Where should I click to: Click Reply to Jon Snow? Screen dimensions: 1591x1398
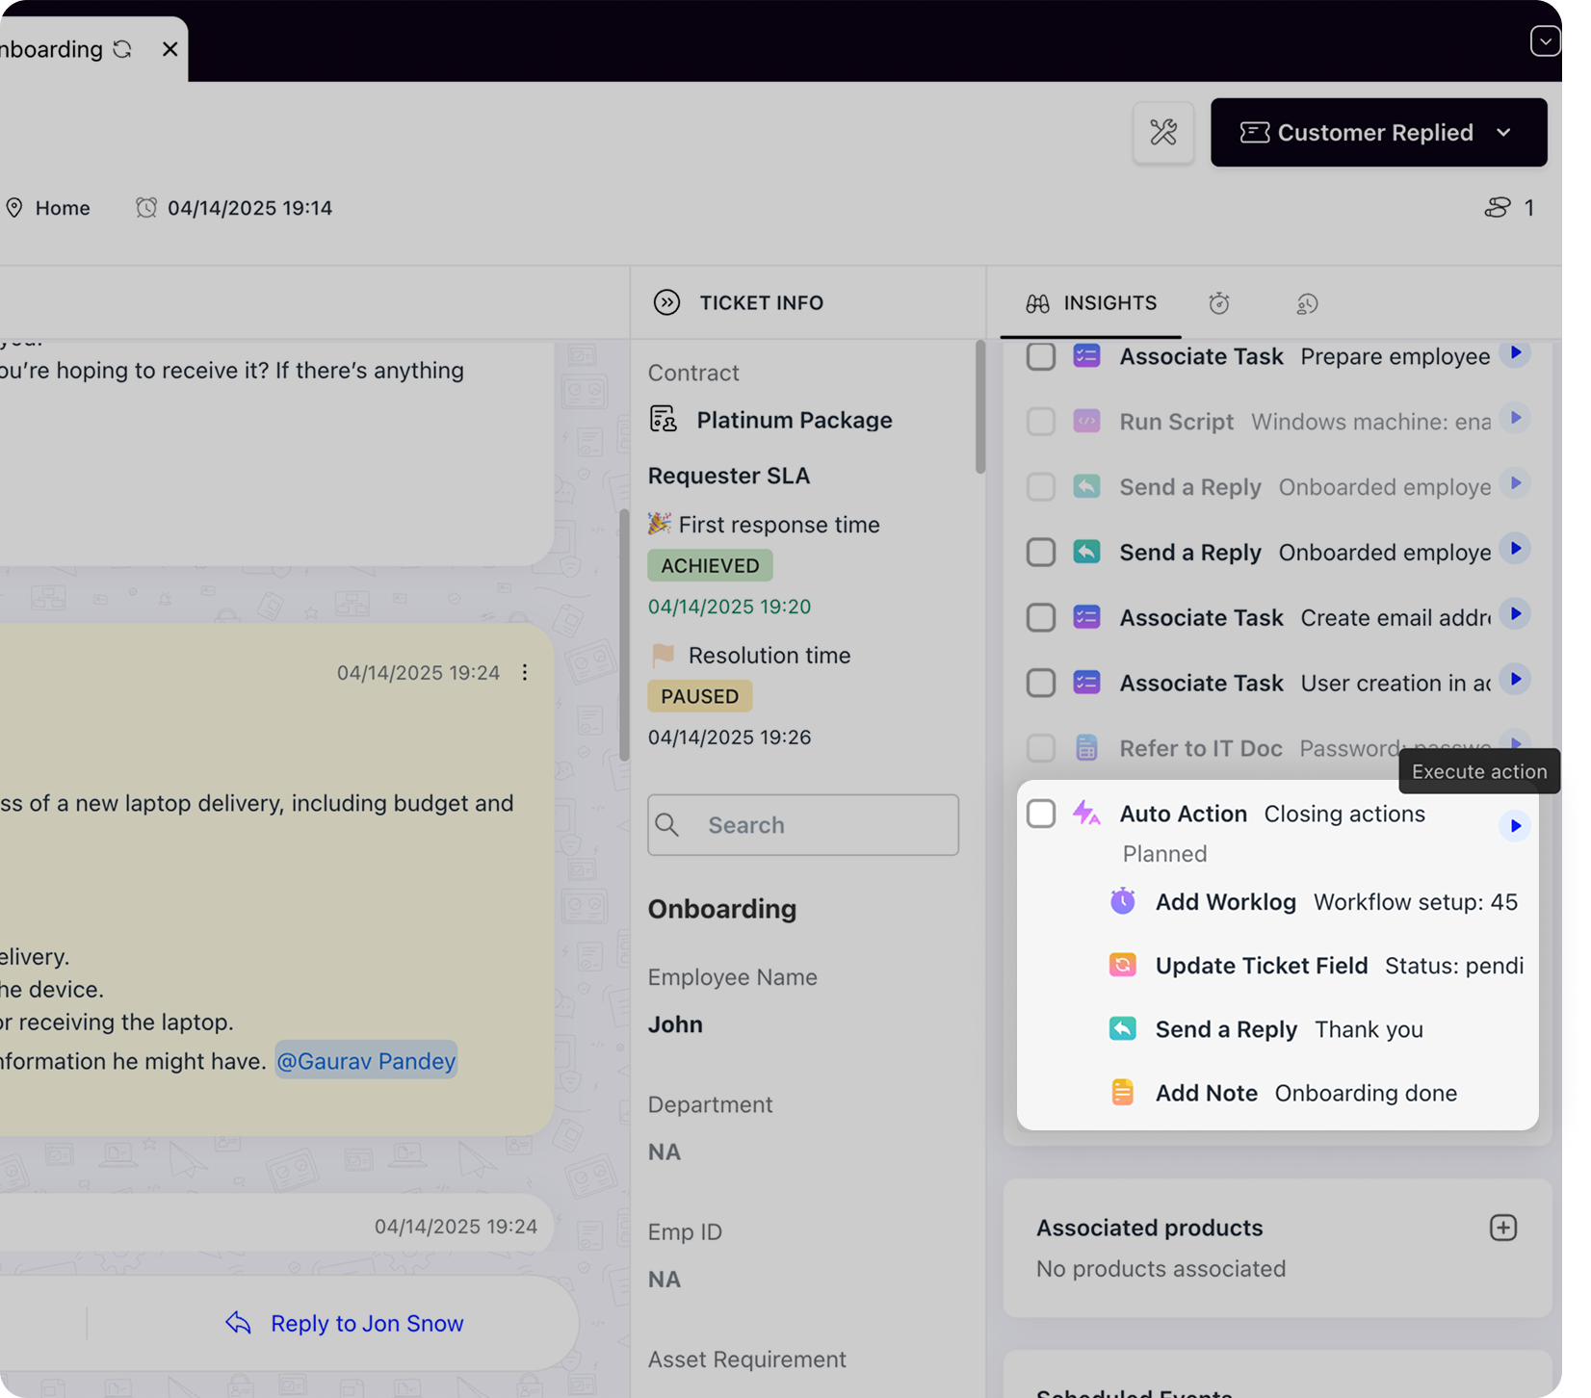tap(345, 1324)
